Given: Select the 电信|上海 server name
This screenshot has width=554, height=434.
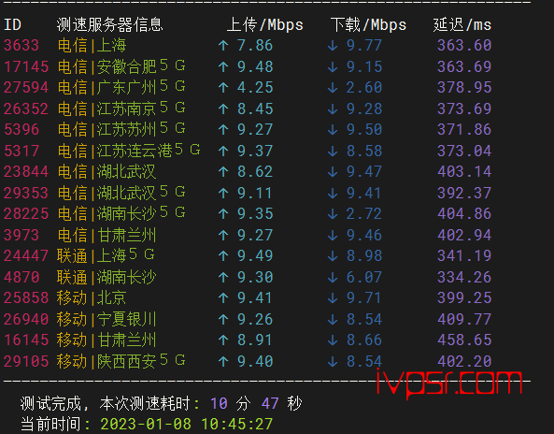Looking at the screenshot, I should tap(92, 45).
